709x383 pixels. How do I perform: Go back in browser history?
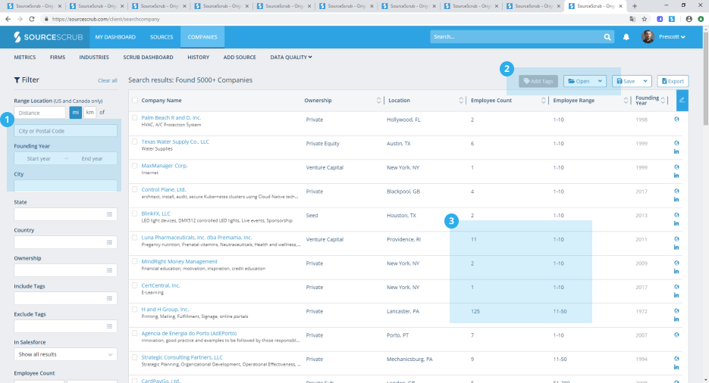(x=8, y=19)
